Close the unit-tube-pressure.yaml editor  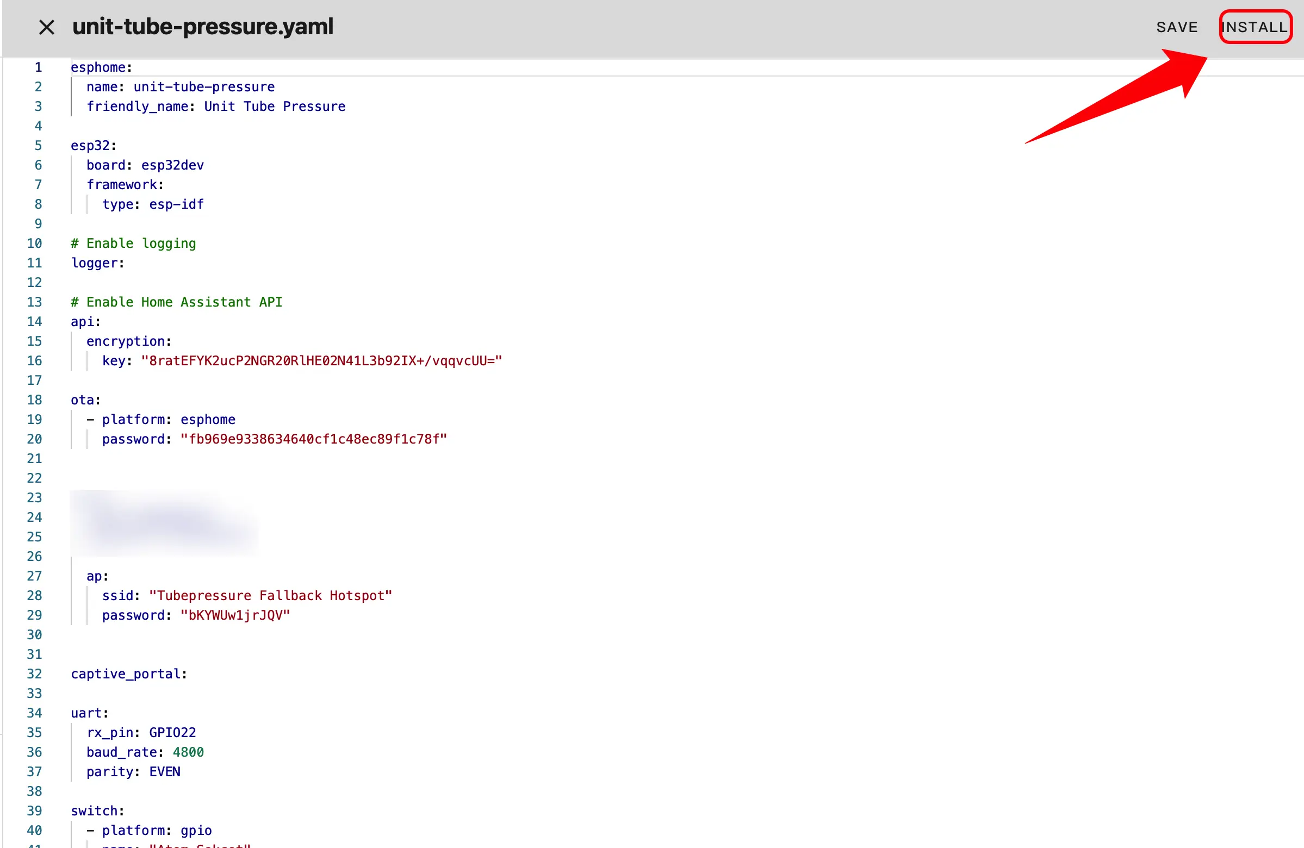coord(47,27)
